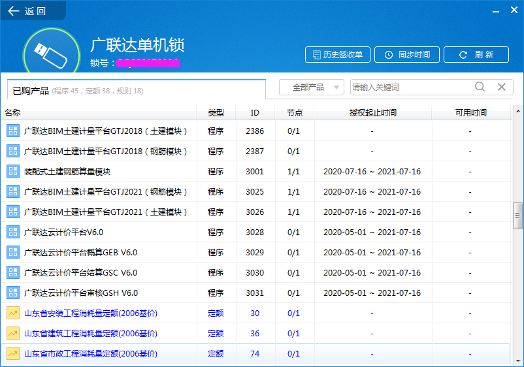Image resolution: width=524 pixels, height=367 pixels.
Task: Click authorization dates of ID 3025 row
Action: tap(372, 192)
